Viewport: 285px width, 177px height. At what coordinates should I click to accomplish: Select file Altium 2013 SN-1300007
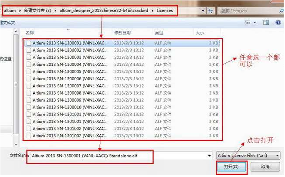click(122, 86)
